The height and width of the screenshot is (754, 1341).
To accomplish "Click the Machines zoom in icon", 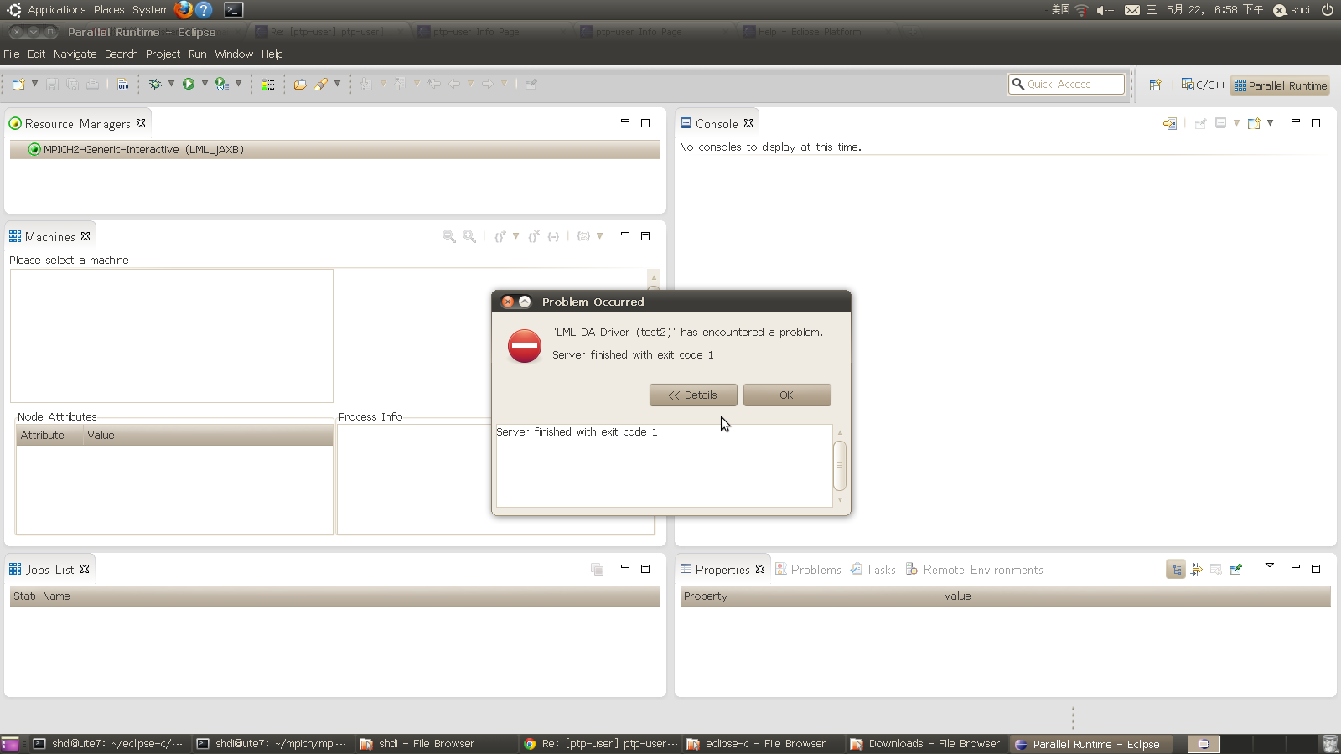I will coord(469,237).
